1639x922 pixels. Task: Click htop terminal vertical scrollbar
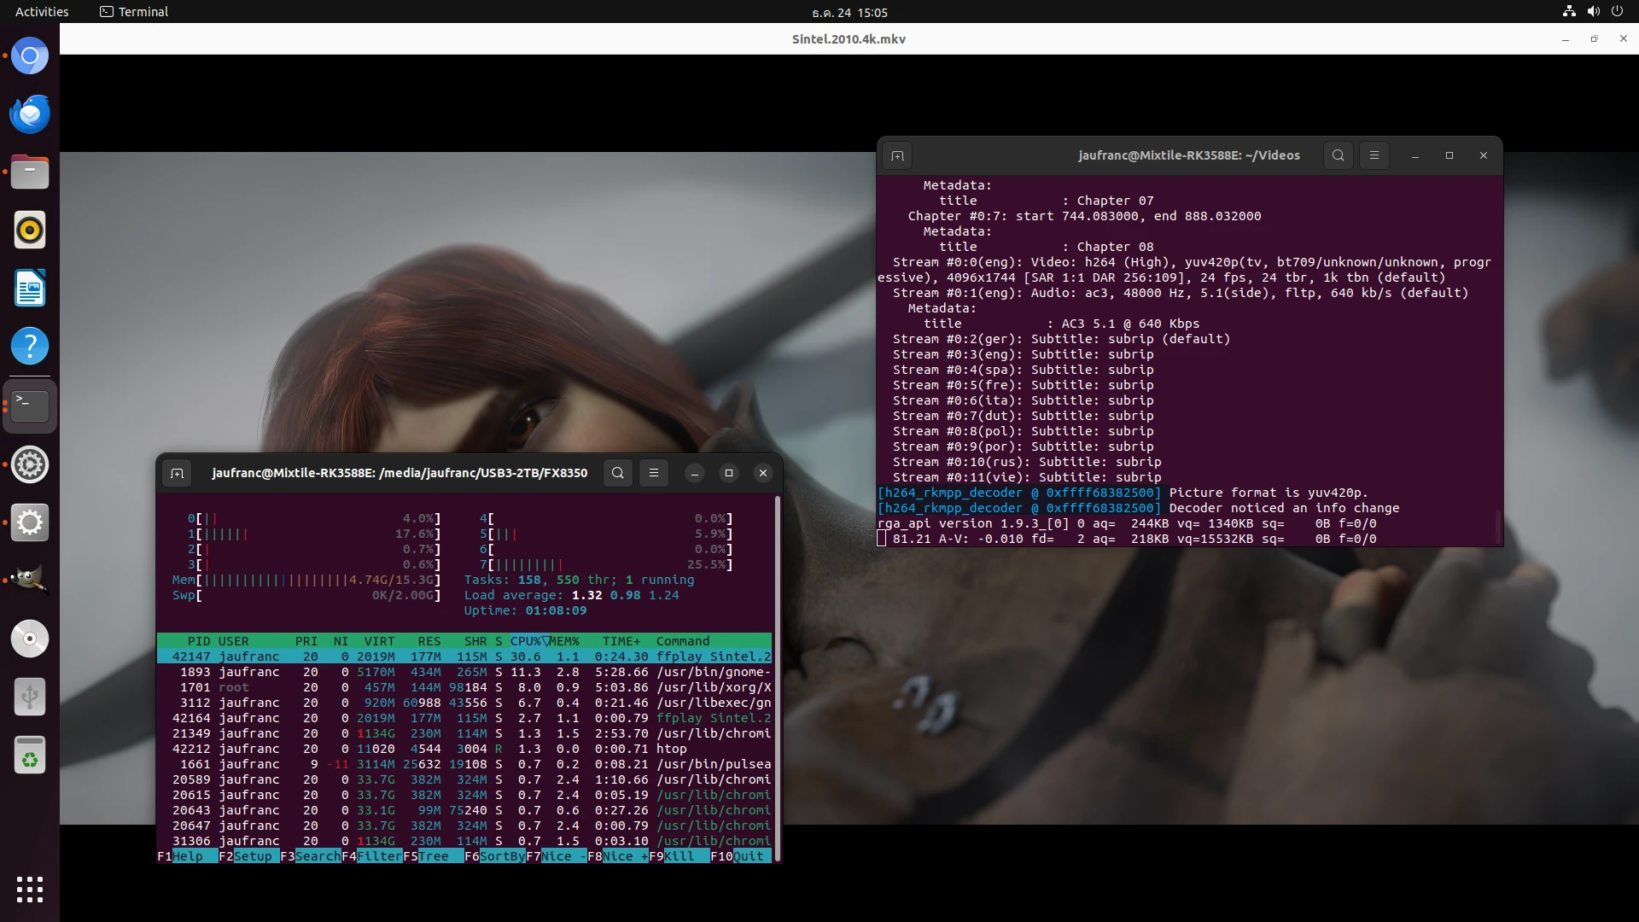click(777, 679)
